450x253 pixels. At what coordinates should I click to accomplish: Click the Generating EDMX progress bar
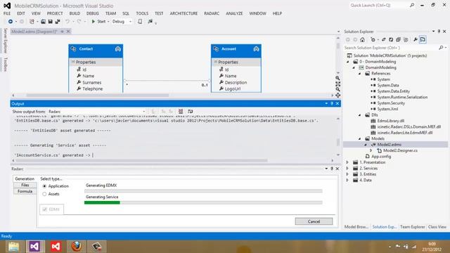(203, 191)
